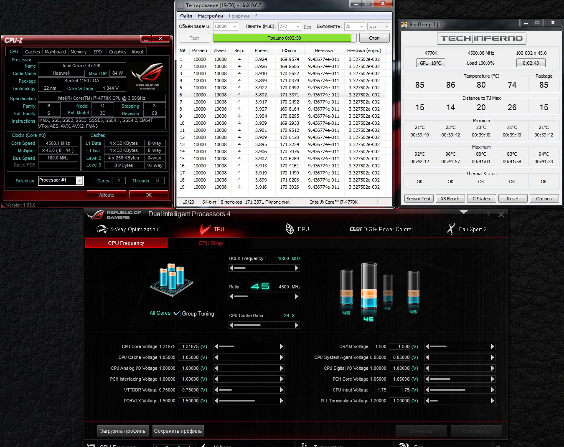The height and width of the screenshot is (447, 564).
Task: Click the PLL Termination Voltage input field
Action: 399,401
